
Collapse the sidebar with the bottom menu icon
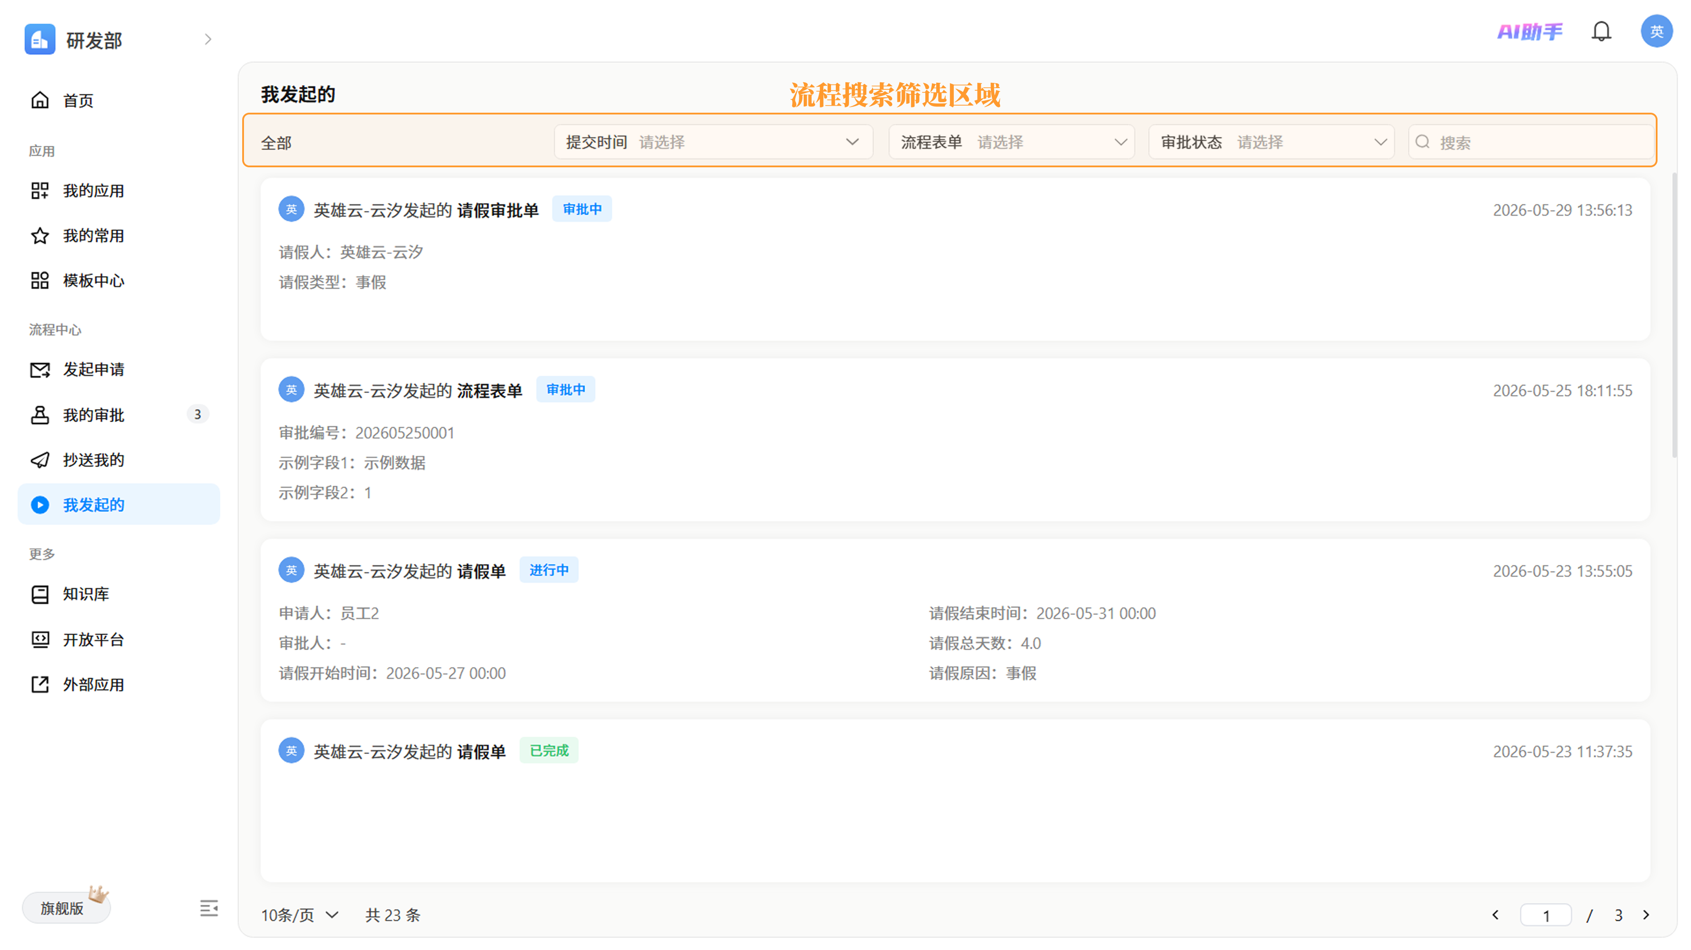click(x=209, y=908)
